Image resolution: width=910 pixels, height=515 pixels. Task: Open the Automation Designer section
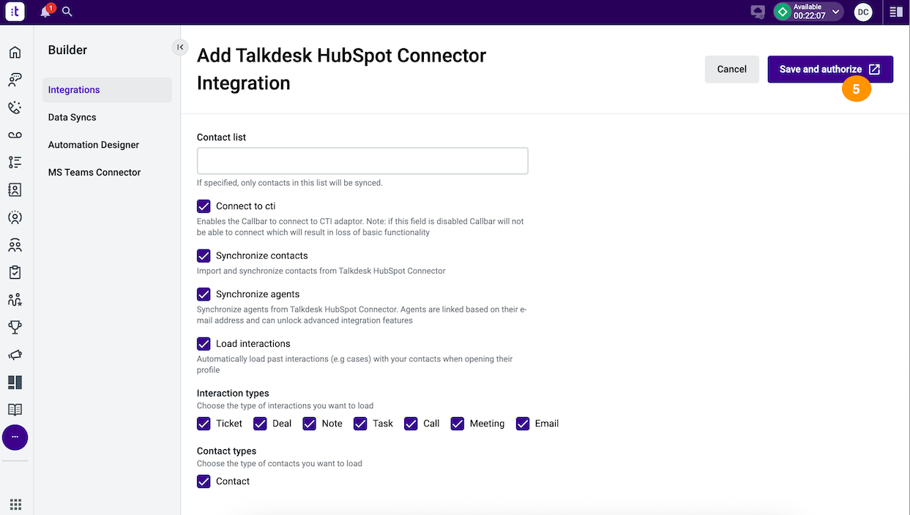[x=93, y=144]
